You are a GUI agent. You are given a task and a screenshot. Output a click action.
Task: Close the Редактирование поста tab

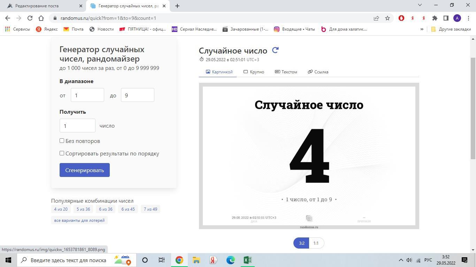click(80, 6)
